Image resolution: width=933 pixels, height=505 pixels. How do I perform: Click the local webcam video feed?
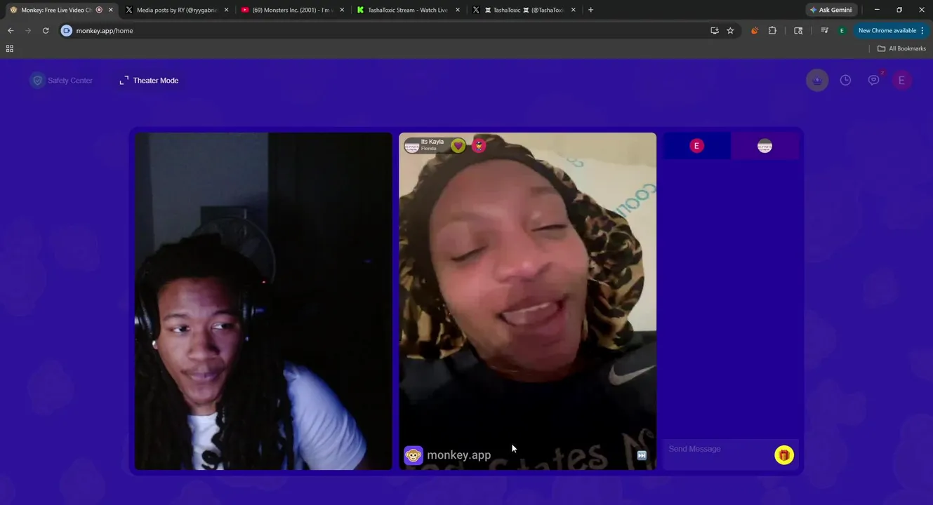pyautogui.click(x=263, y=301)
